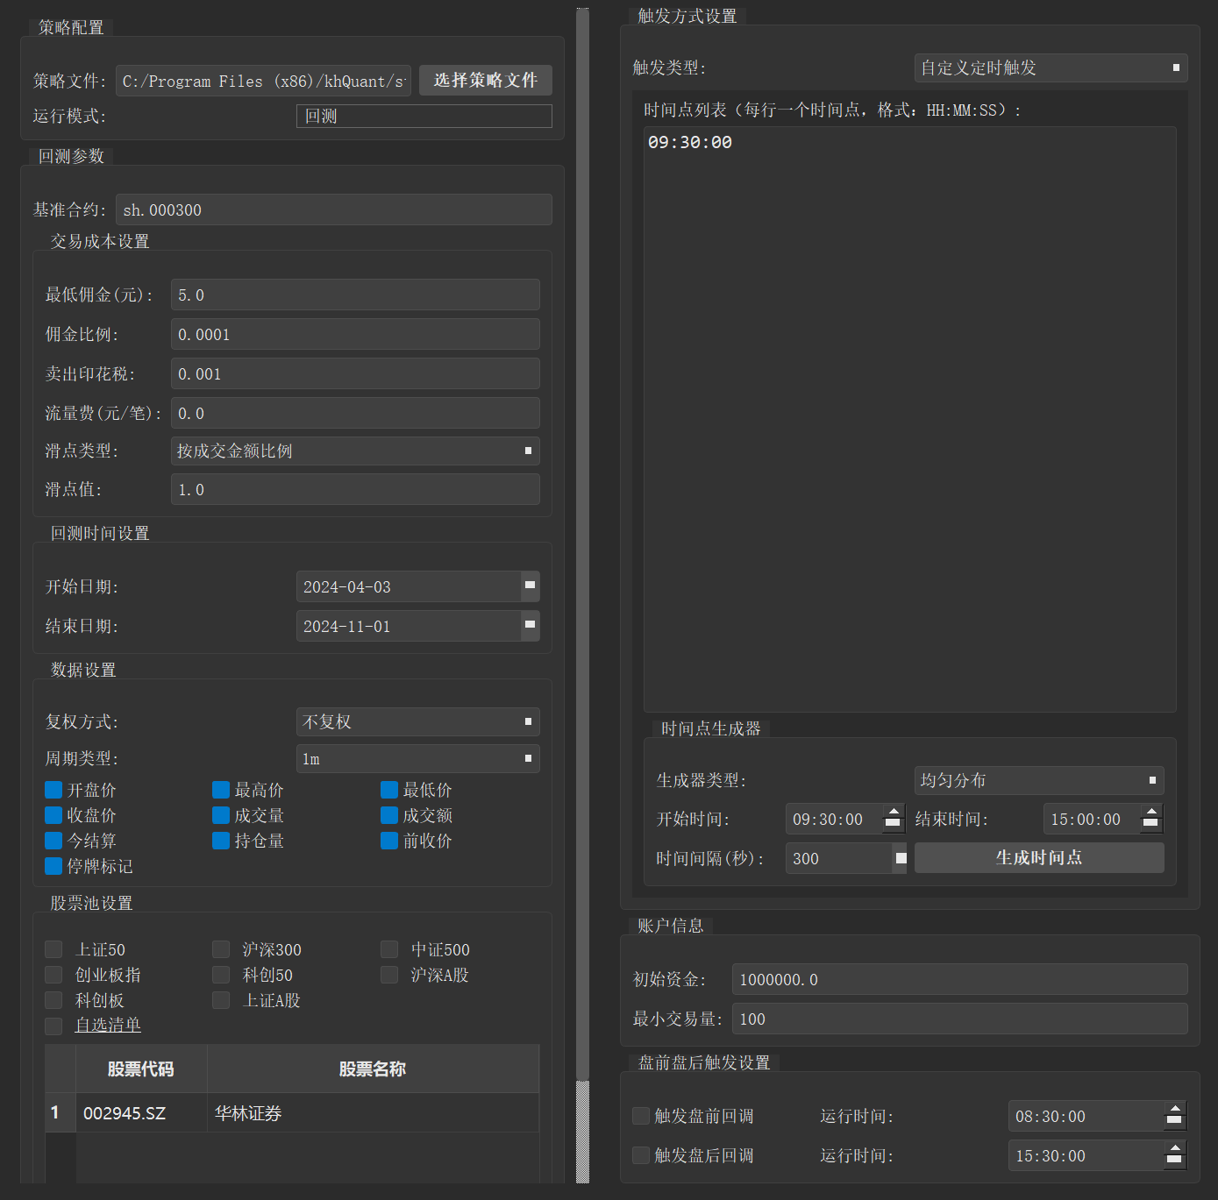Click the 最小交易量 input field
This screenshot has width=1218, height=1200.
pyautogui.click(x=960, y=1019)
